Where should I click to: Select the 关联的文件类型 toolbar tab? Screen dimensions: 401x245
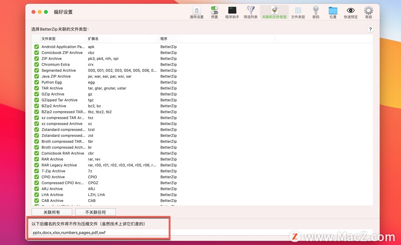(x=274, y=12)
